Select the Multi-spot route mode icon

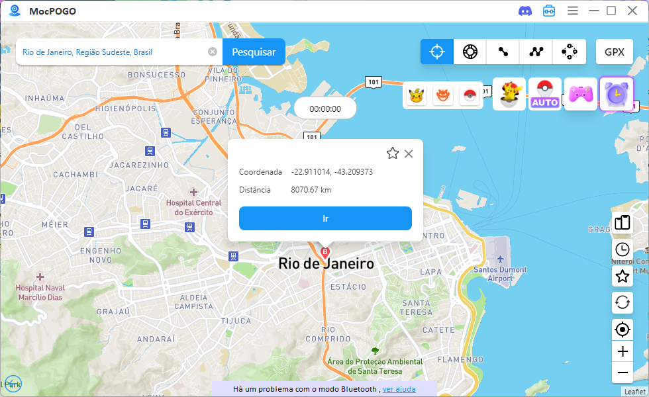pyautogui.click(x=536, y=52)
